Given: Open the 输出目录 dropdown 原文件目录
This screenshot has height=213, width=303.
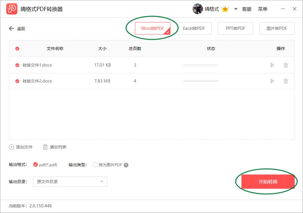Looking at the screenshot, I should click(70, 182).
